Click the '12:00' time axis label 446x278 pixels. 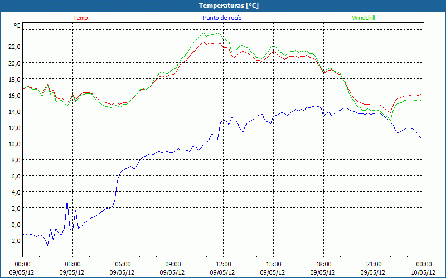pos(224,265)
